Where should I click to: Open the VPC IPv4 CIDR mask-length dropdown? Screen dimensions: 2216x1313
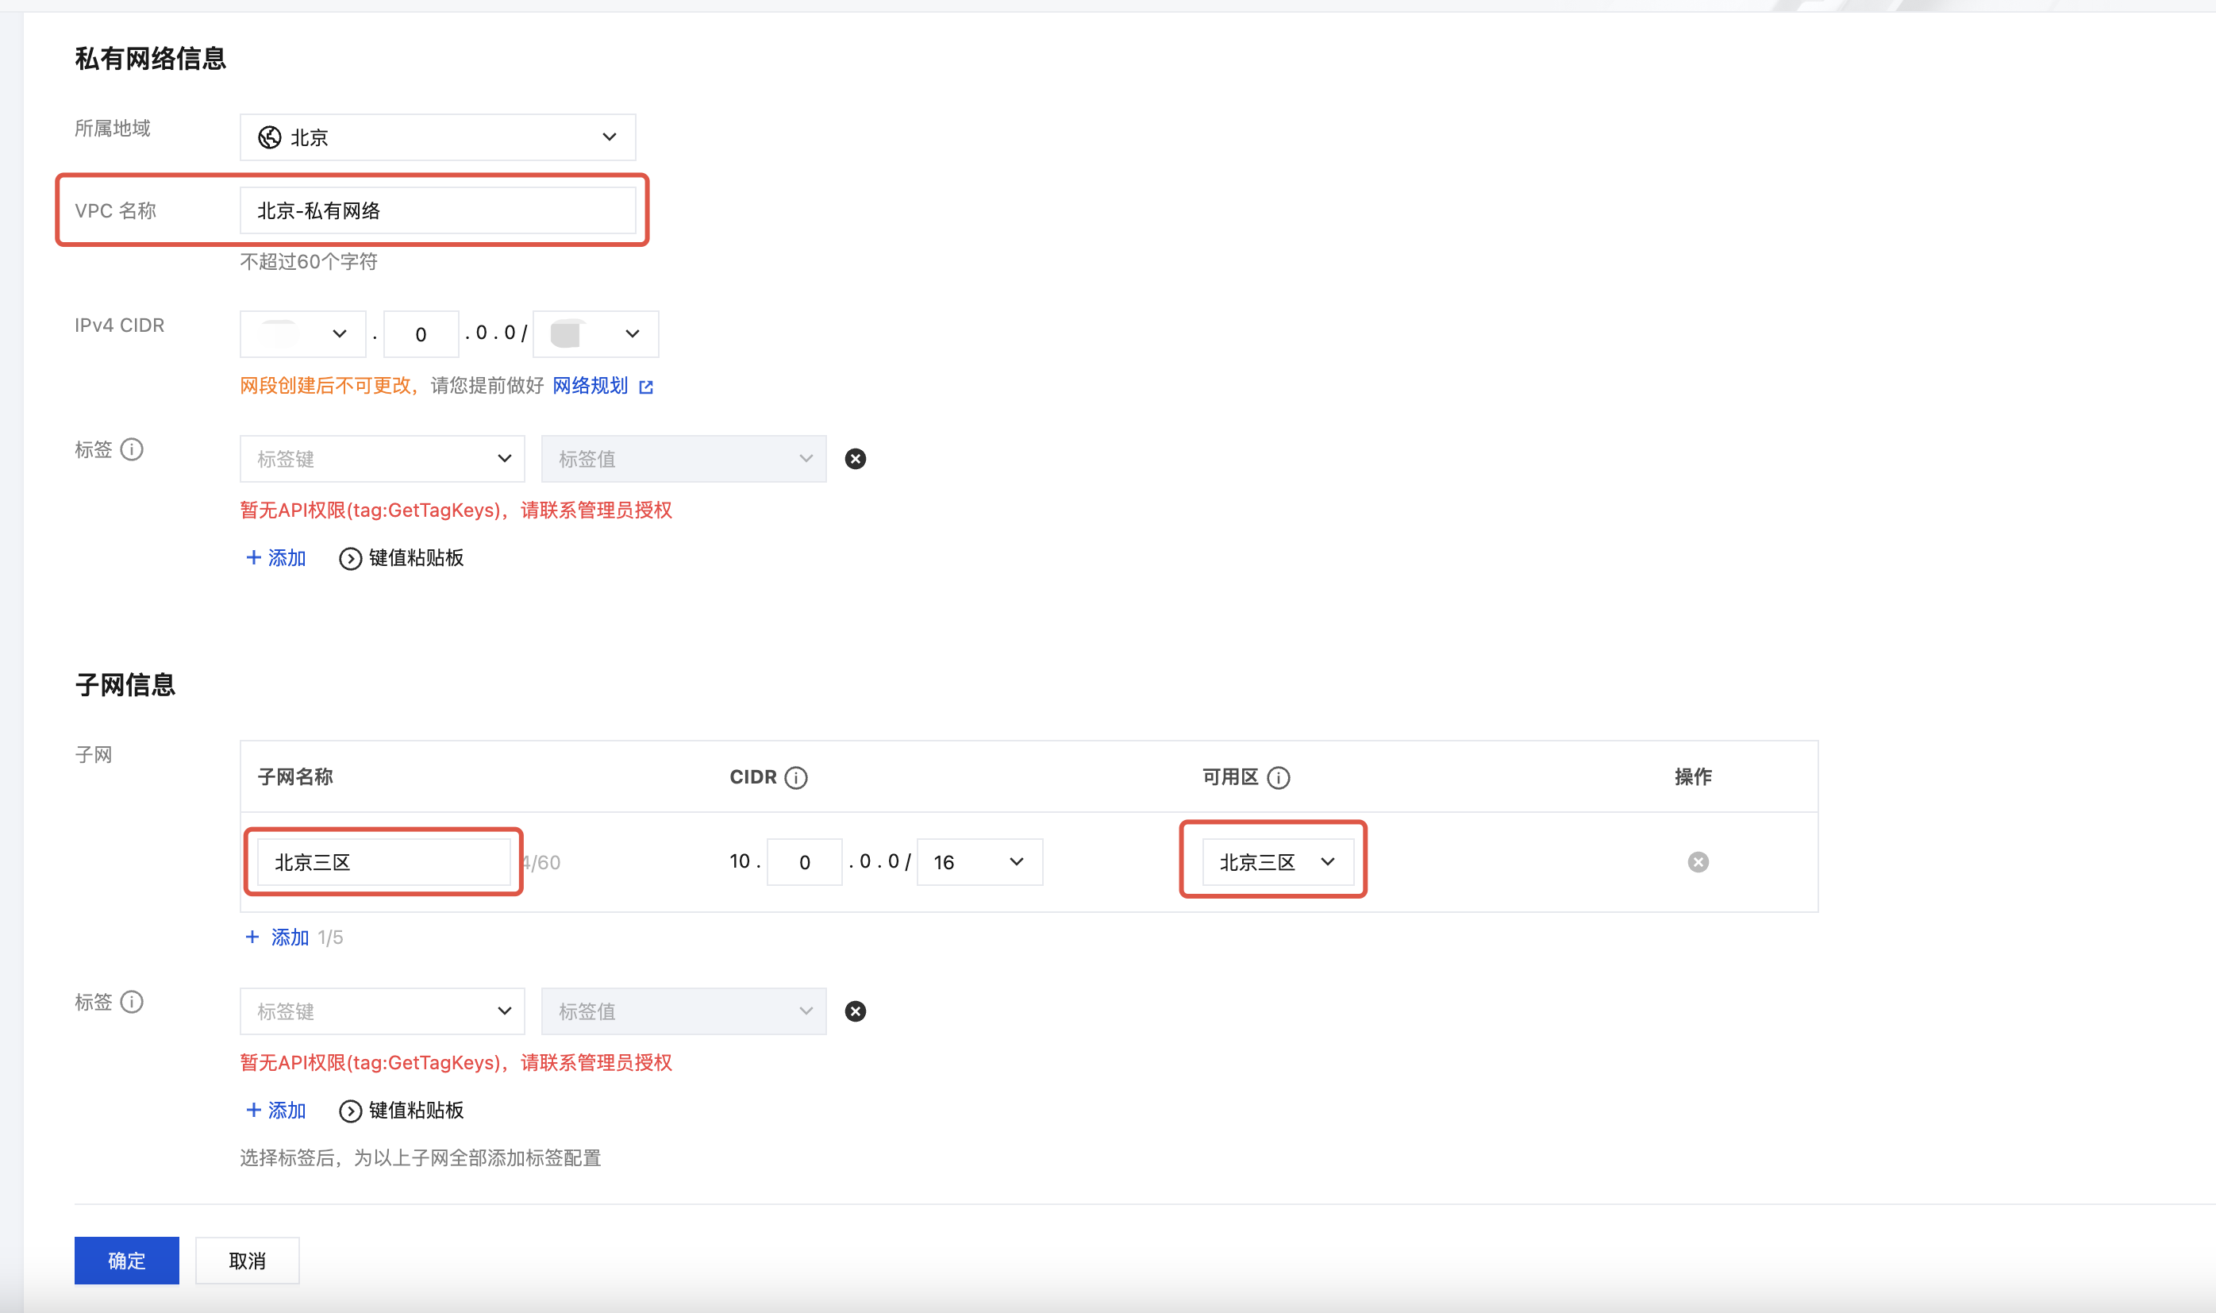click(x=595, y=333)
